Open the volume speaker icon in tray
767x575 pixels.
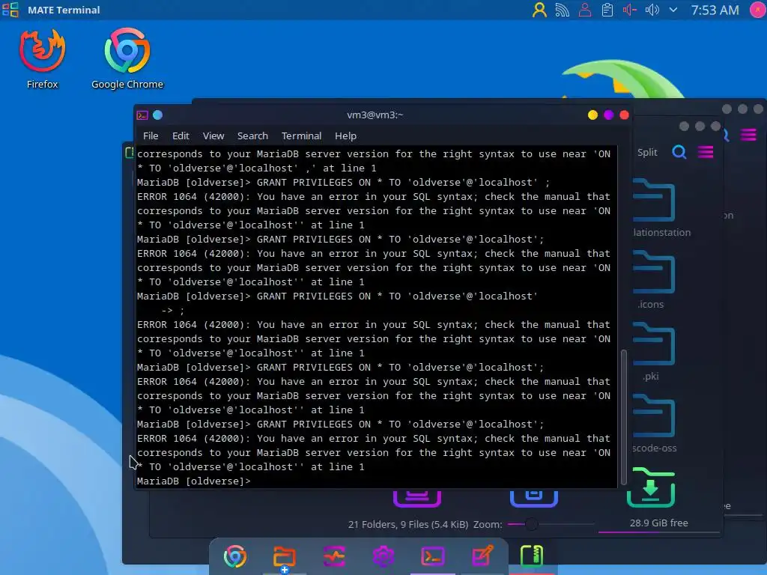[652, 10]
